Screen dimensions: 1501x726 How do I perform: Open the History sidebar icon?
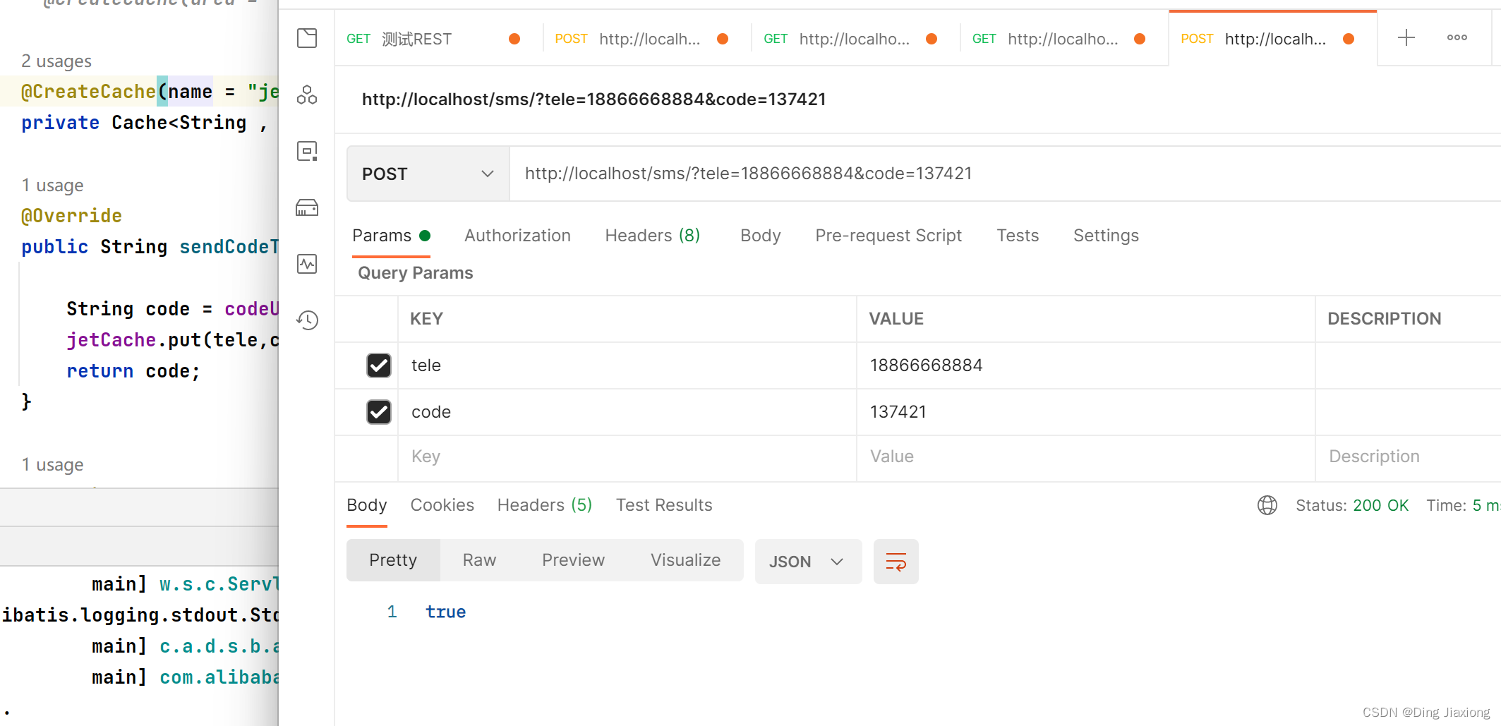click(x=307, y=320)
